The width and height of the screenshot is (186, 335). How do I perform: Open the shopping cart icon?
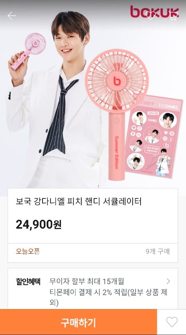pyautogui.click(x=174, y=15)
